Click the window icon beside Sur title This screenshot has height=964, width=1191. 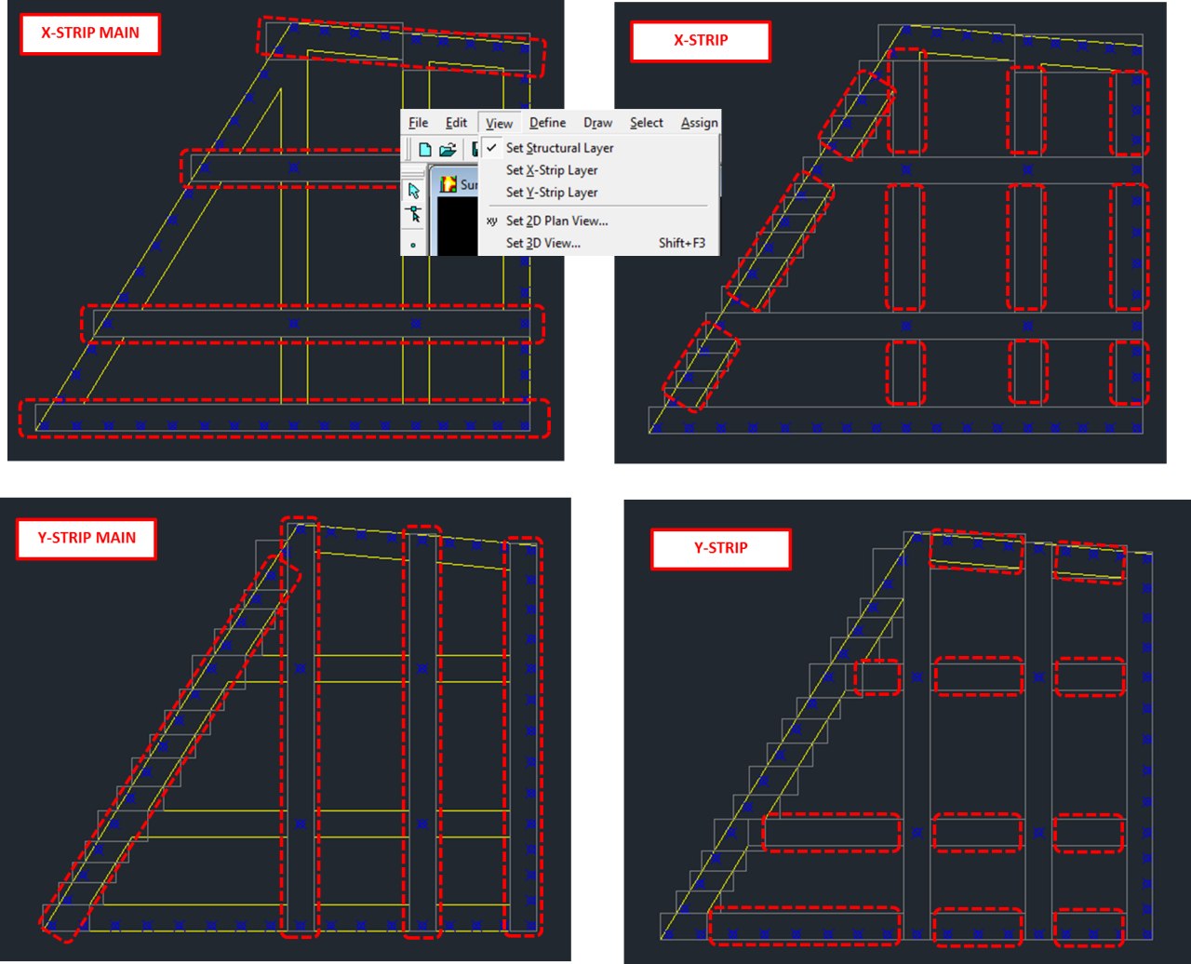(448, 184)
